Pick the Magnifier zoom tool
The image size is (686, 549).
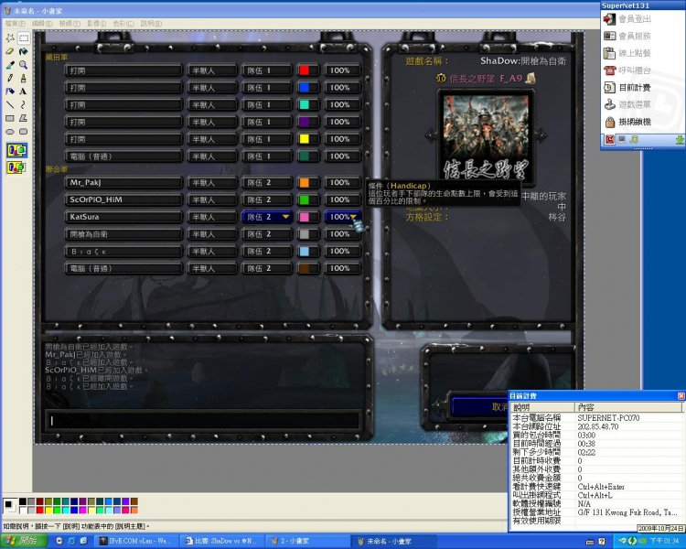tap(23, 65)
